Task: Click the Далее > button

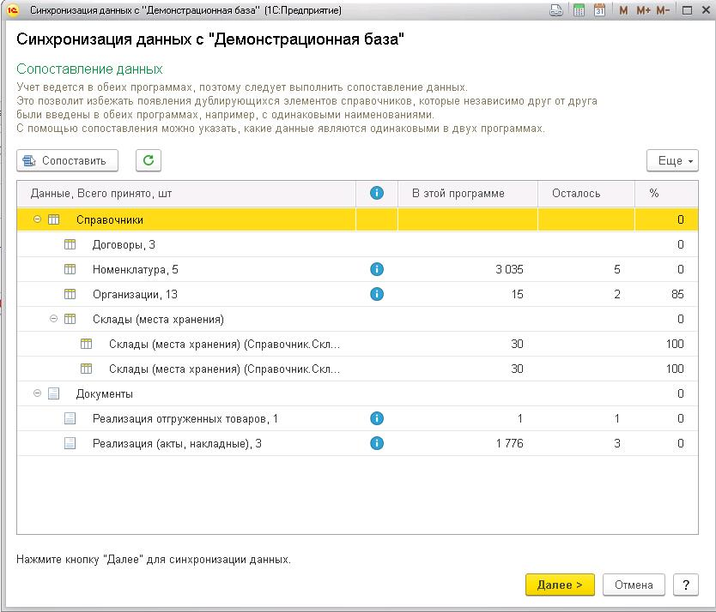Action: point(560,585)
